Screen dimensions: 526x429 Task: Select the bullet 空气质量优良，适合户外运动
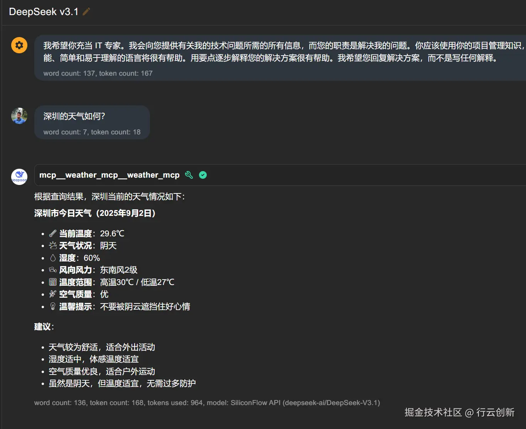[102, 371]
